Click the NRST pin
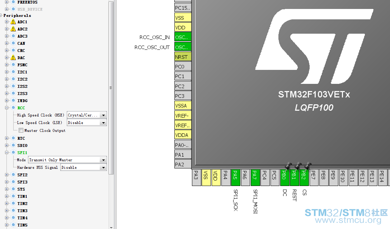 pos(183,57)
